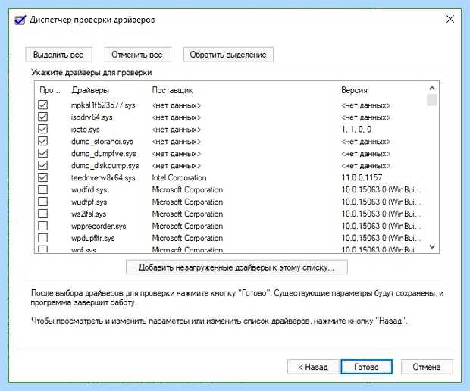This screenshot has height=391, width=470.
Task: Close the Диспетчер проверки драйверов window
Action: click(450, 20)
